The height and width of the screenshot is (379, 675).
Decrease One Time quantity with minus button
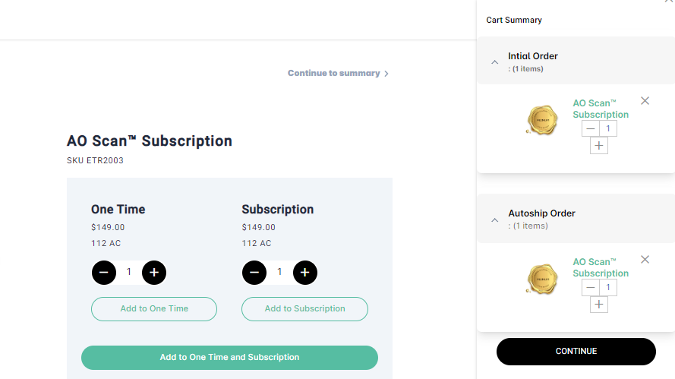(x=104, y=272)
